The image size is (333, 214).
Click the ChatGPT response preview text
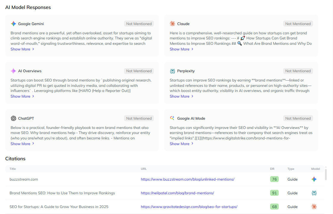80,133
